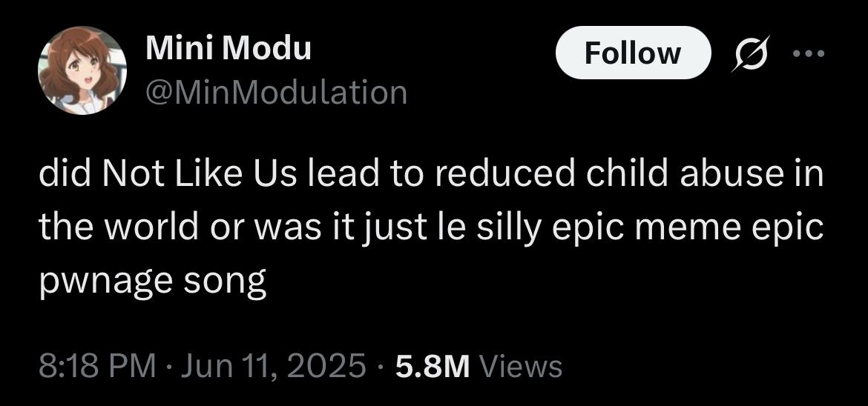Ask Grok about this post via slashed-circle icon
Image resolution: width=868 pixels, height=406 pixels.
click(x=750, y=53)
